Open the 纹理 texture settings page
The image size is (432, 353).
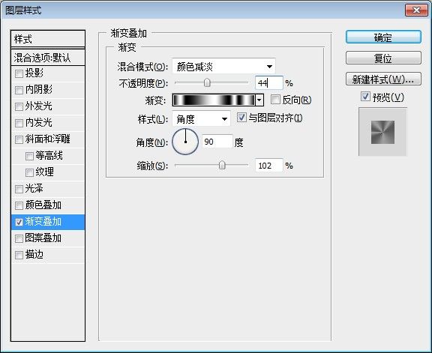click(45, 172)
